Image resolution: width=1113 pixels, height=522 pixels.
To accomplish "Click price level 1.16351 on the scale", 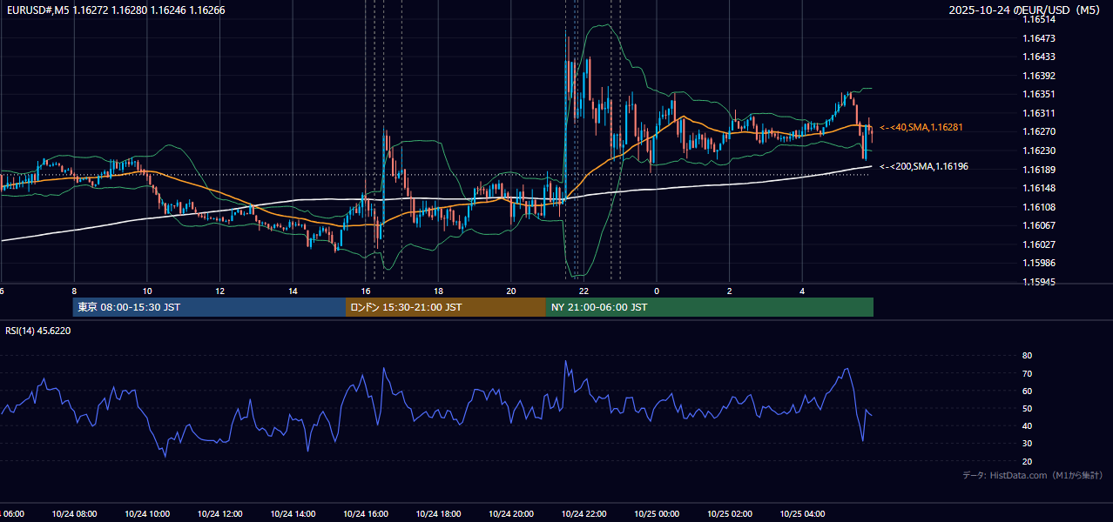I will (1038, 94).
